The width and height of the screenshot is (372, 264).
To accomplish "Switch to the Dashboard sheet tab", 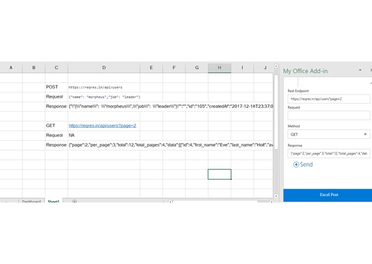I will point(32,201).
